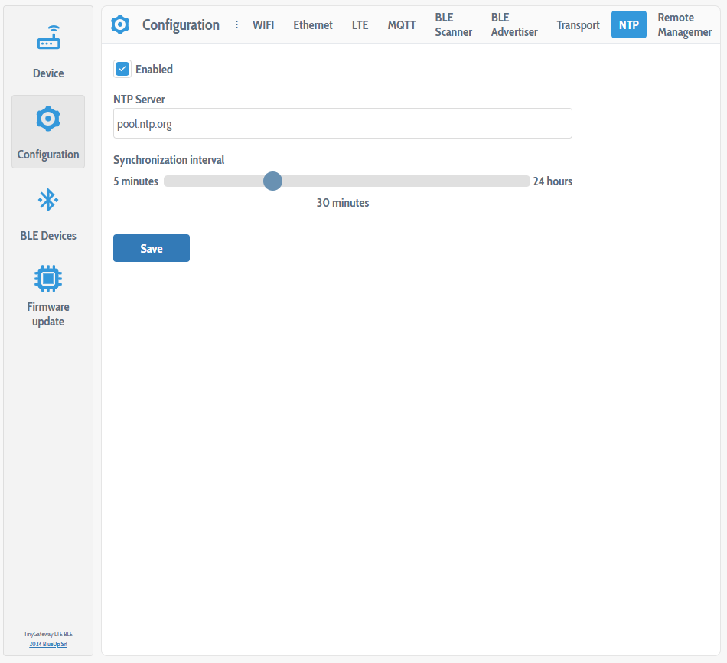Click into the NTP Server input field
This screenshot has height=663, width=727.
(342, 123)
